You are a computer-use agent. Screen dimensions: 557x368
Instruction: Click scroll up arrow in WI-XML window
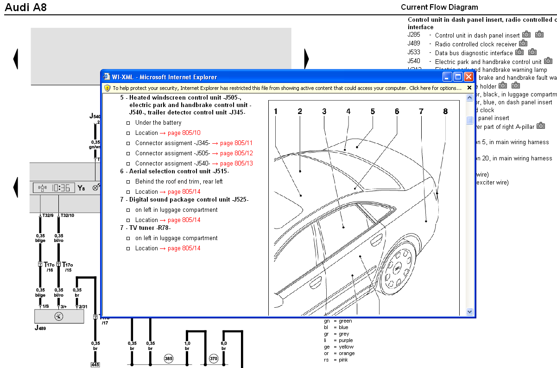point(469,98)
